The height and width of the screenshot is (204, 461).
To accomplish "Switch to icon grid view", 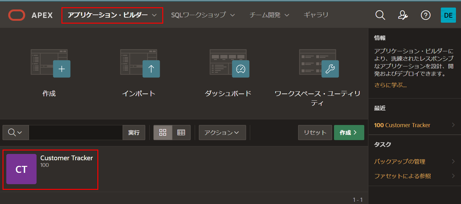I will [163, 133].
